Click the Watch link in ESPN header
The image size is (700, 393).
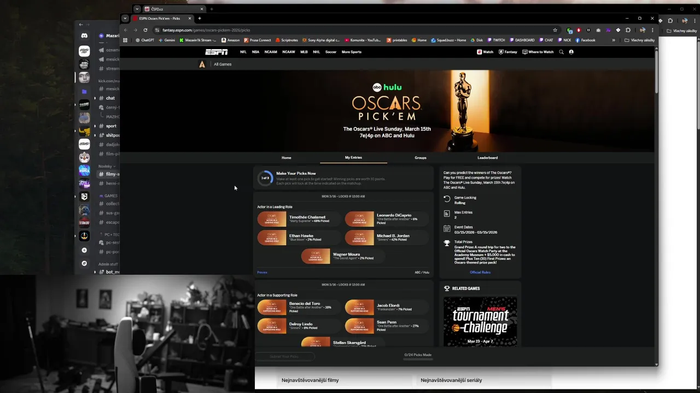point(485,52)
